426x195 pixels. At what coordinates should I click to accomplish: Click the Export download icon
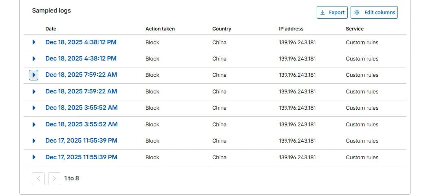(x=322, y=13)
